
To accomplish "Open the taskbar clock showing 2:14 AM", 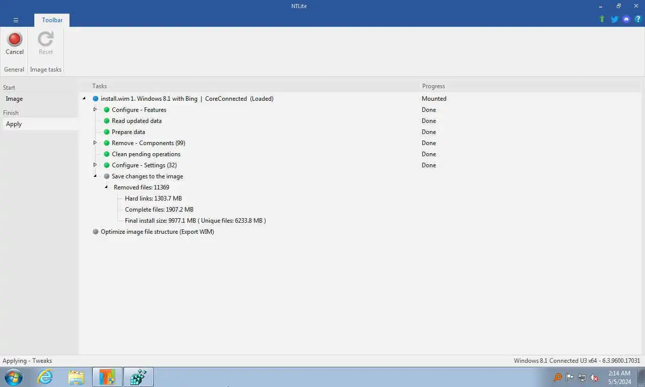I will [619, 377].
